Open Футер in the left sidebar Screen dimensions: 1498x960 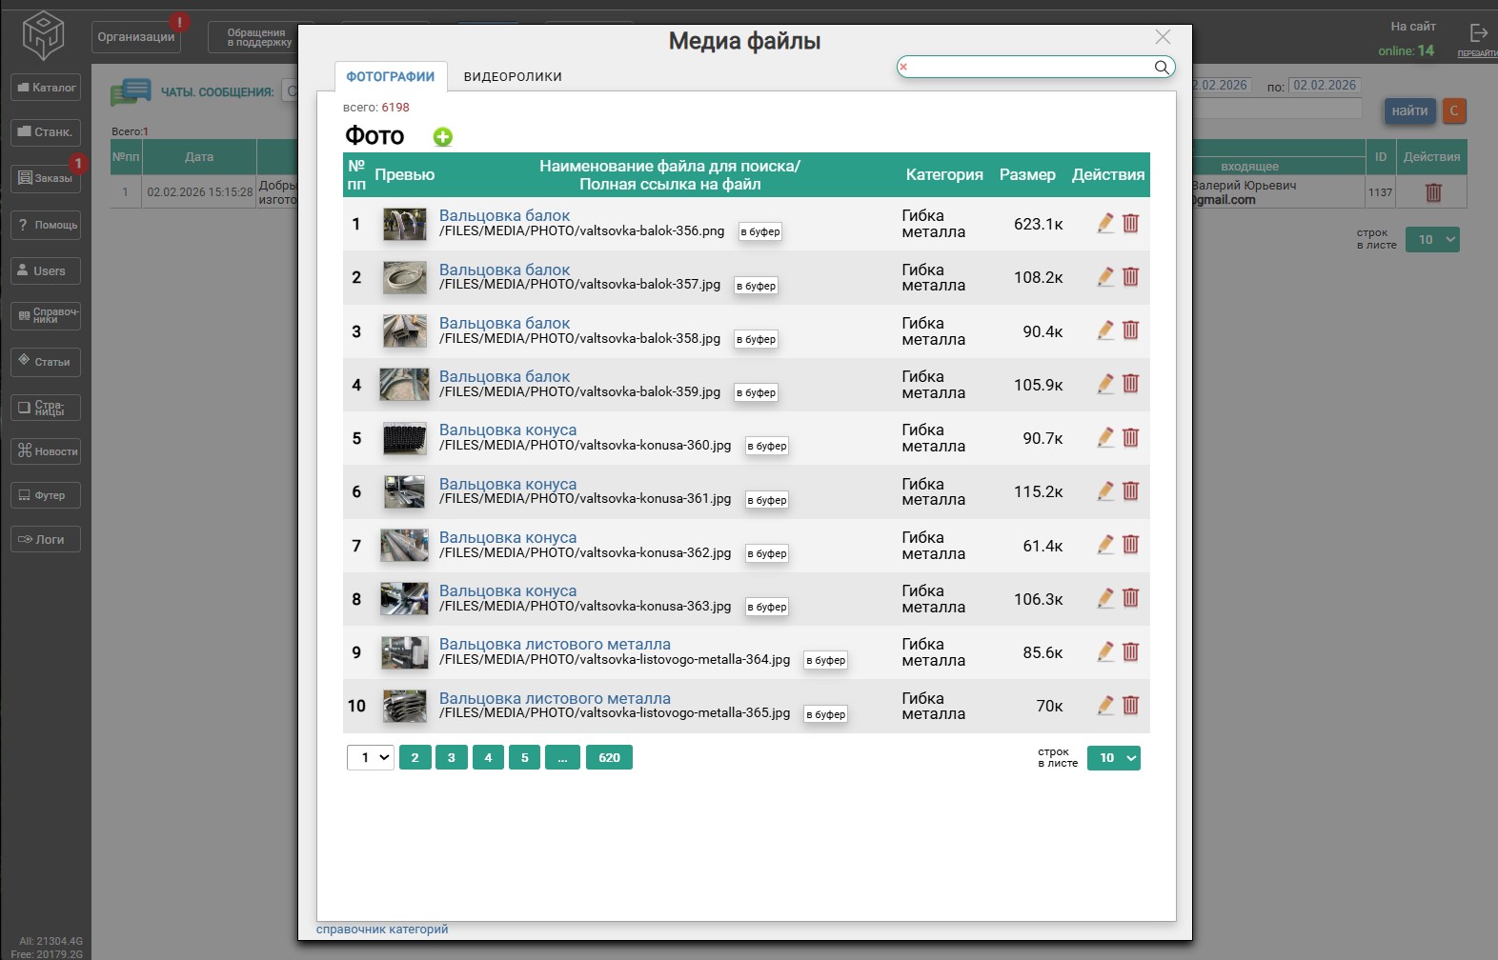click(46, 495)
